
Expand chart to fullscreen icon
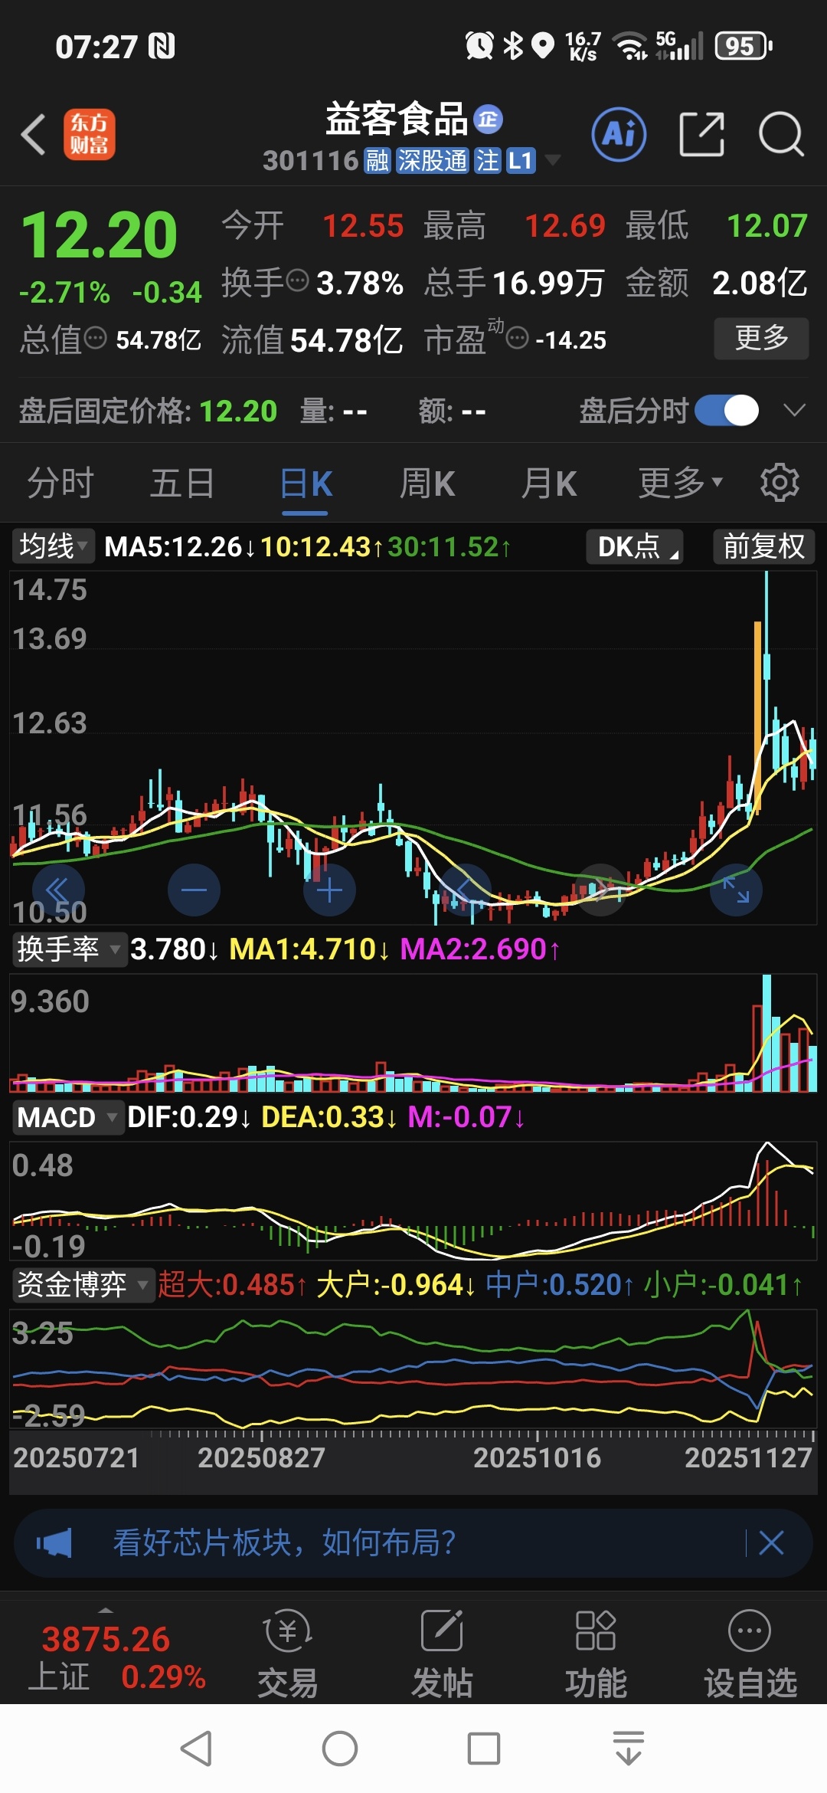click(x=736, y=890)
